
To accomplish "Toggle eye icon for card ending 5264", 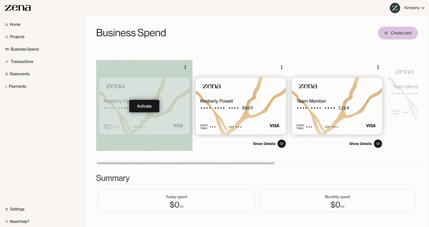I will click(x=378, y=144).
